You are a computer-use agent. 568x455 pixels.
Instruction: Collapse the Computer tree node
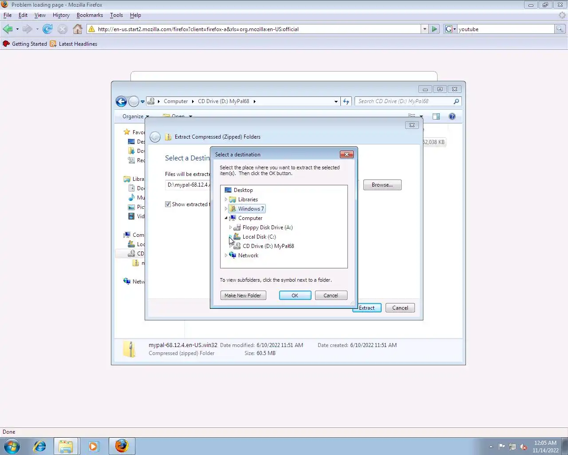226,218
